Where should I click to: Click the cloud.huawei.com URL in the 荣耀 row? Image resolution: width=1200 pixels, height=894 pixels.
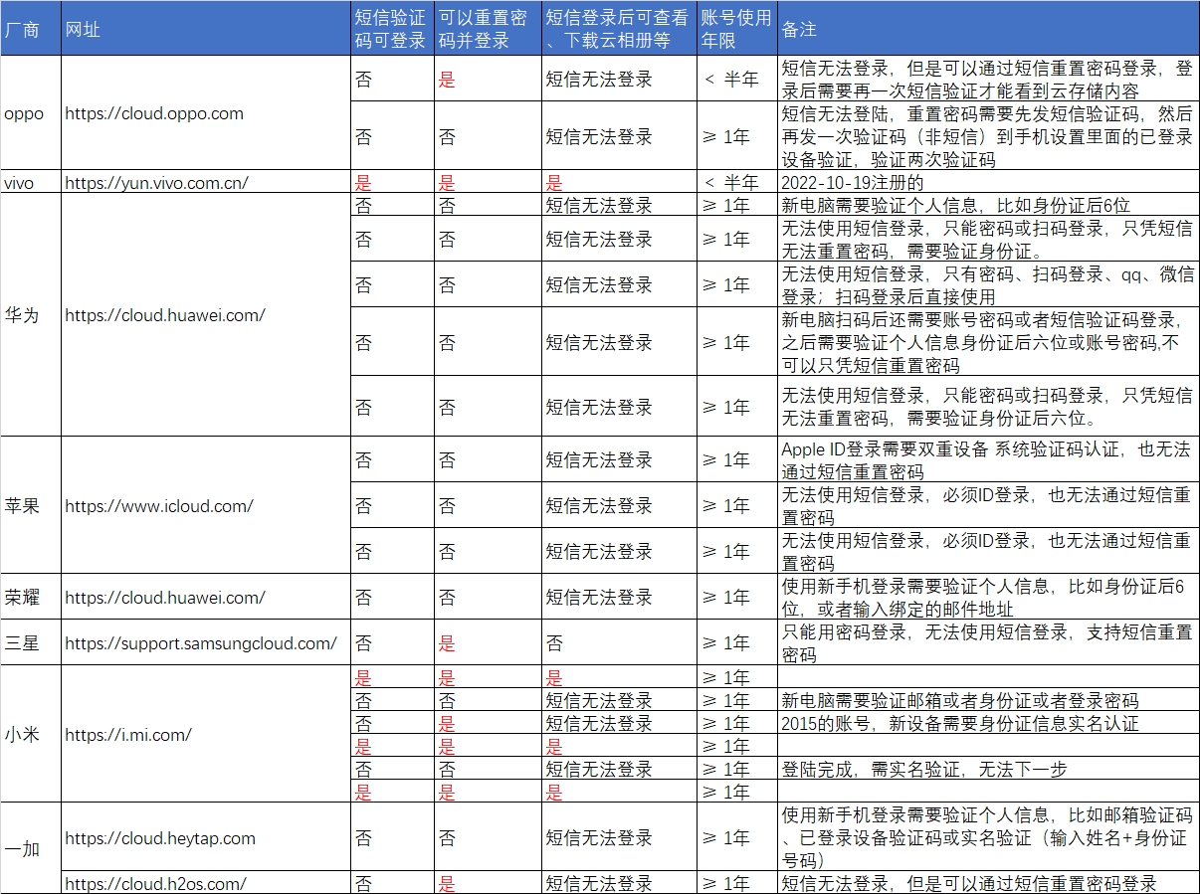205,597
